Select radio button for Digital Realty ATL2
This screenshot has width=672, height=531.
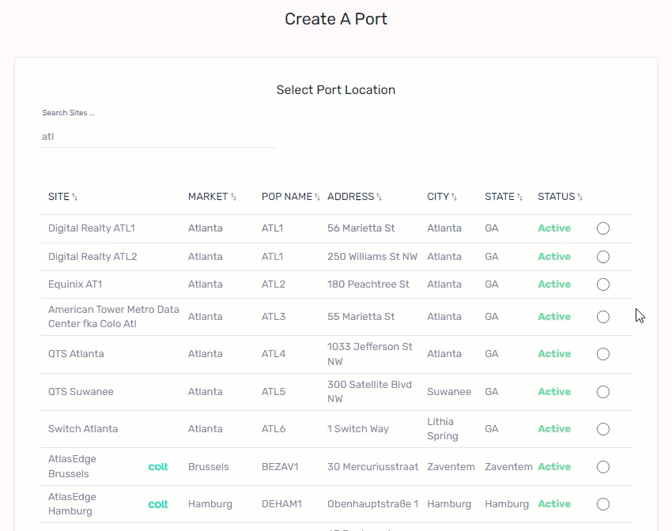coord(603,257)
